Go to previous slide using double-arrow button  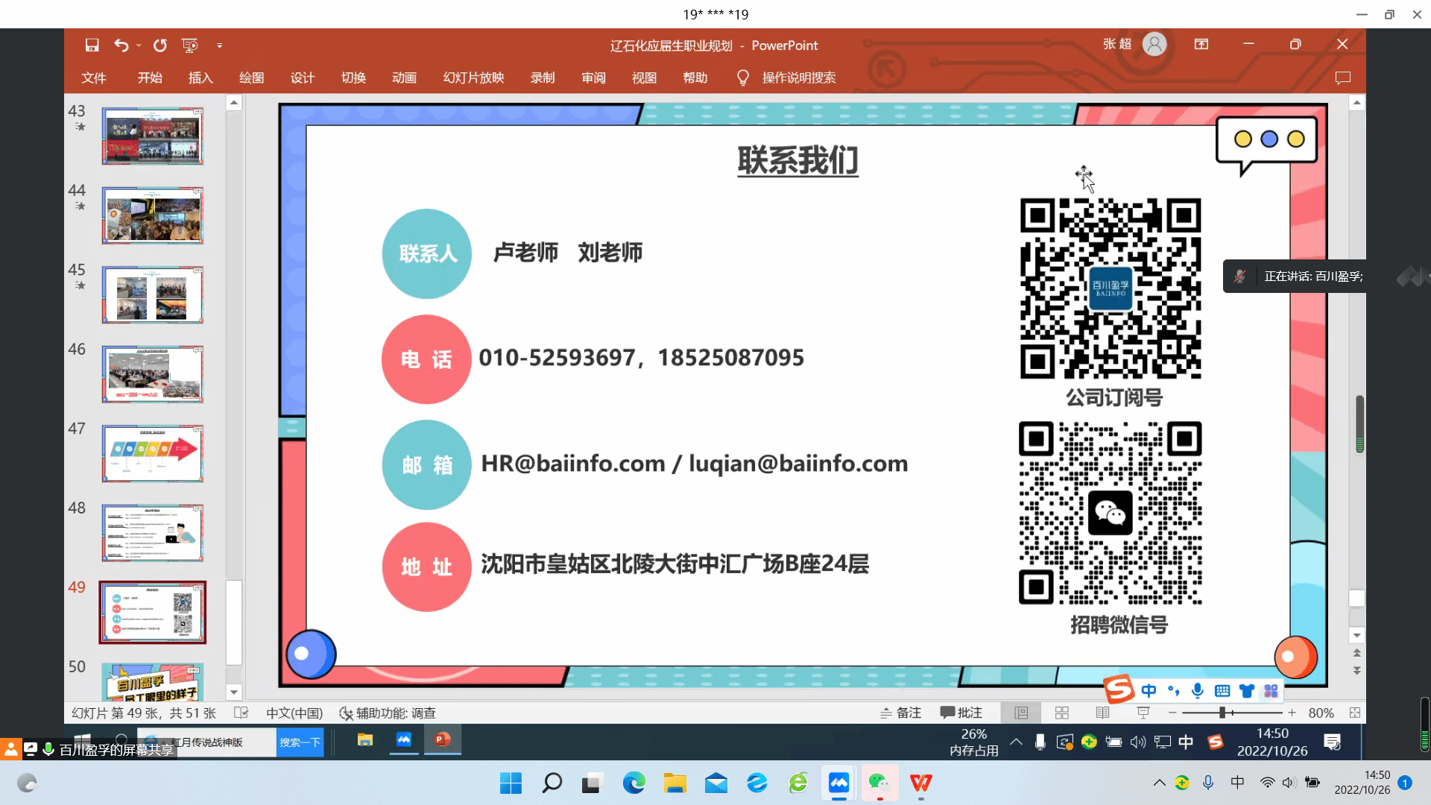(x=1357, y=653)
